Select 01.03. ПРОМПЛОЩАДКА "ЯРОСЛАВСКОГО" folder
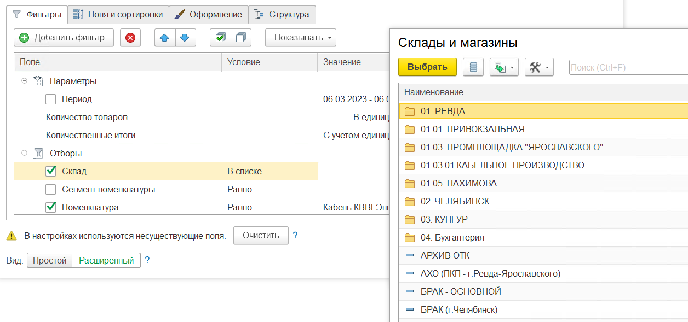The height and width of the screenshot is (322, 688). 543,147
